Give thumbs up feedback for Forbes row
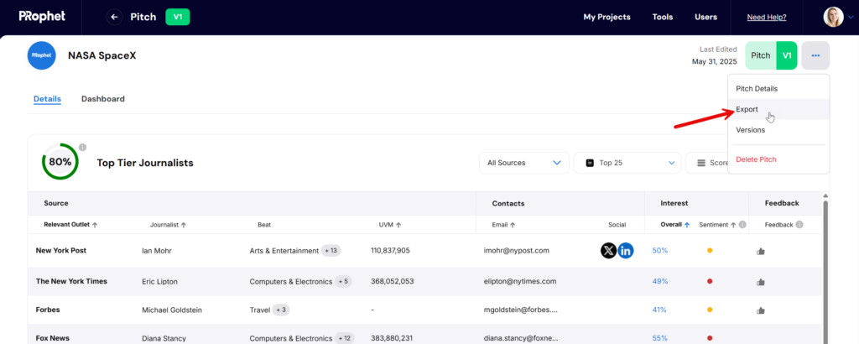859x344 pixels. (x=760, y=310)
